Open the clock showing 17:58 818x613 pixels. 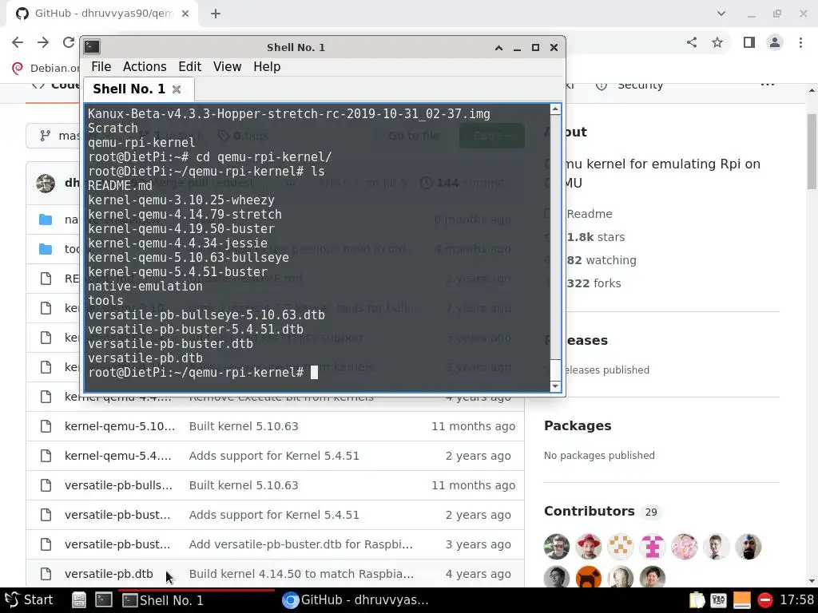pyautogui.click(x=796, y=600)
